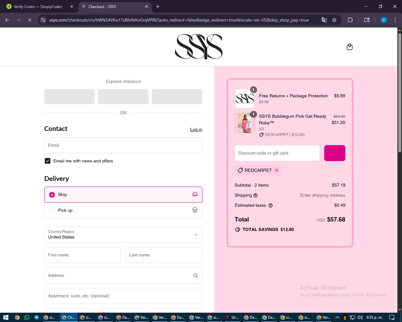Click the first express checkout button
The width and height of the screenshot is (402, 322).
pyautogui.click(x=69, y=97)
